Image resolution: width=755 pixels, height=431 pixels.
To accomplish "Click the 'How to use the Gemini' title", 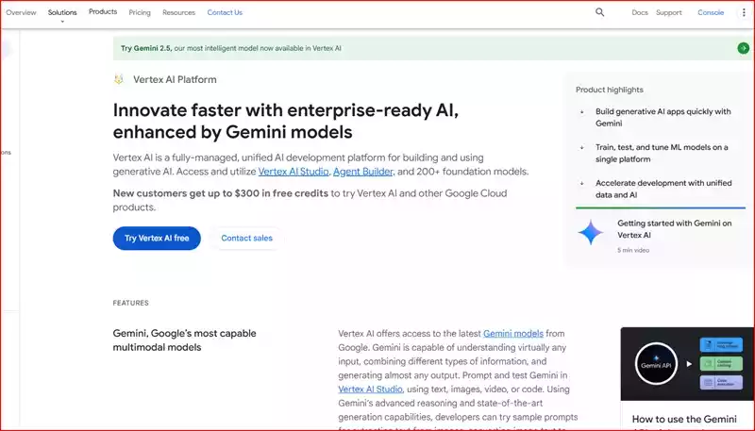I will [684, 419].
